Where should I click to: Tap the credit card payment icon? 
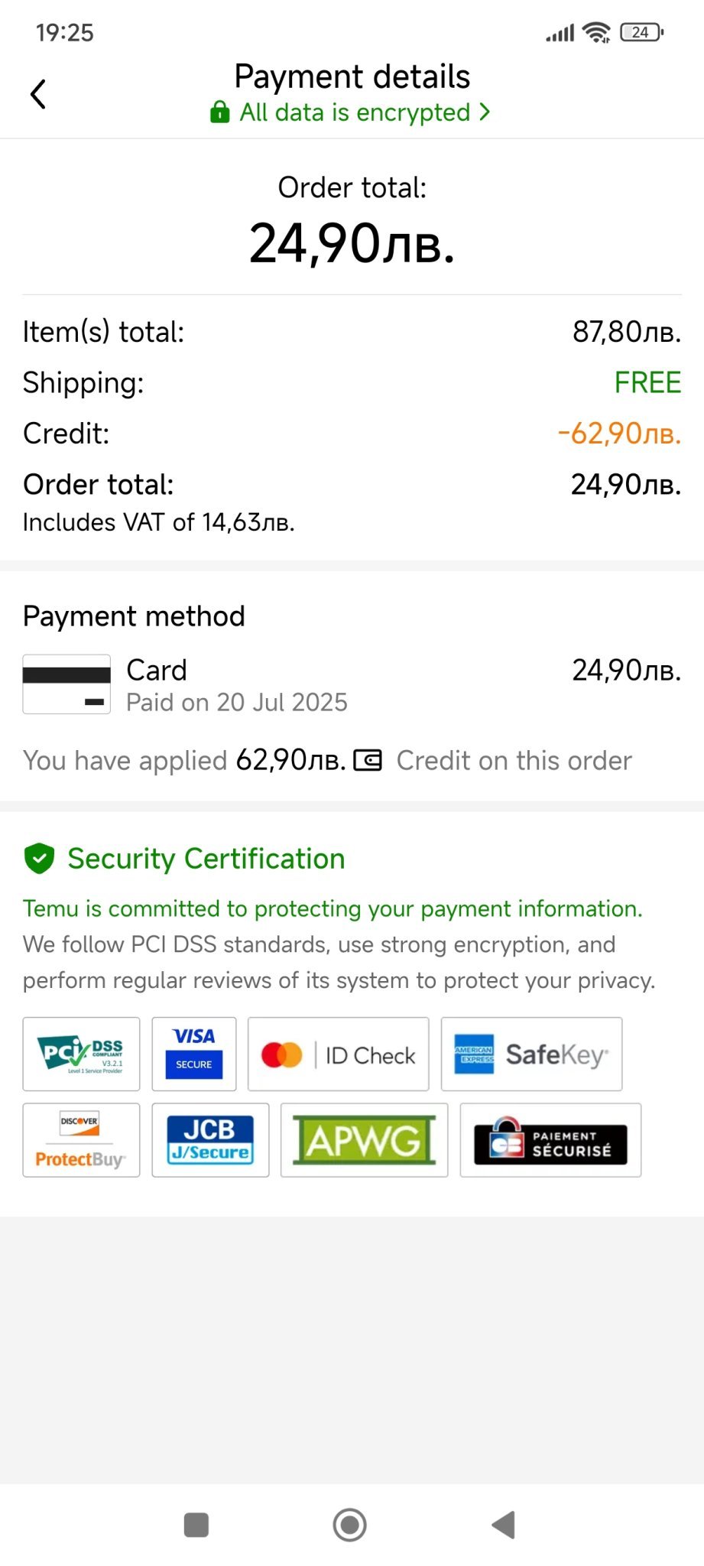tap(67, 684)
